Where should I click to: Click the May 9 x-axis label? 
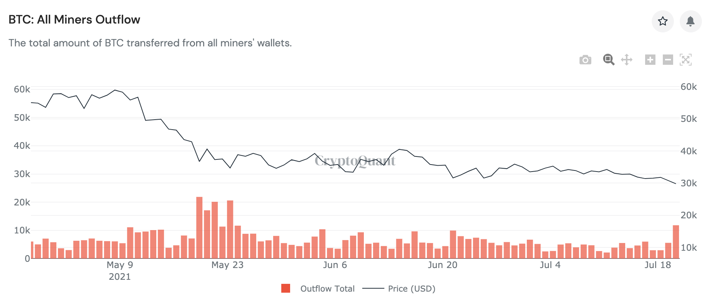pyautogui.click(x=120, y=265)
